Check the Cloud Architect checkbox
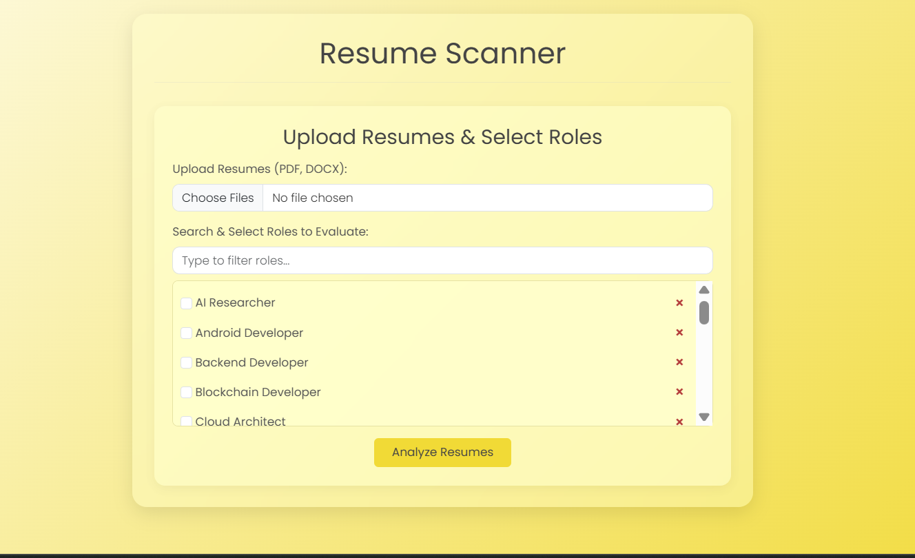Screen dimensions: 915x558 [x=185, y=421]
